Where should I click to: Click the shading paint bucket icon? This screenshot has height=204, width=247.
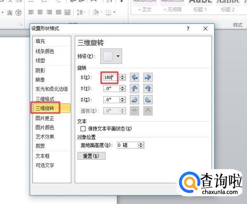coord(95,13)
